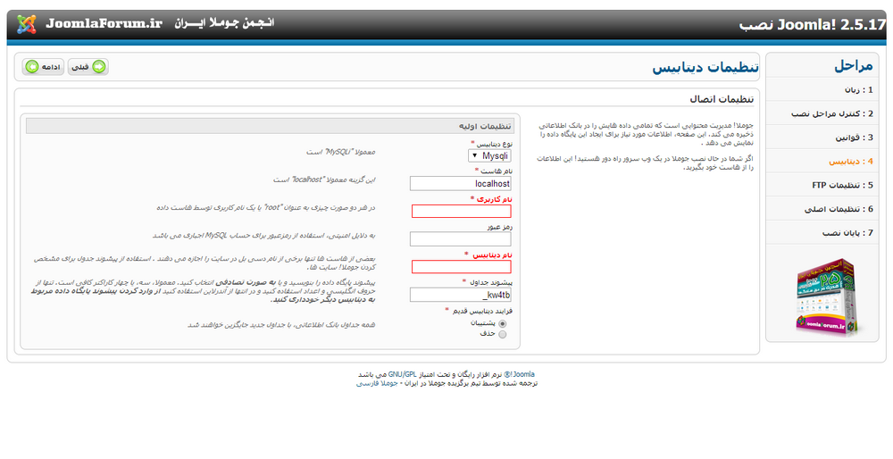
Task: Click the "نصب Joomla! 2.5.17" title text
Action: pos(813,25)
